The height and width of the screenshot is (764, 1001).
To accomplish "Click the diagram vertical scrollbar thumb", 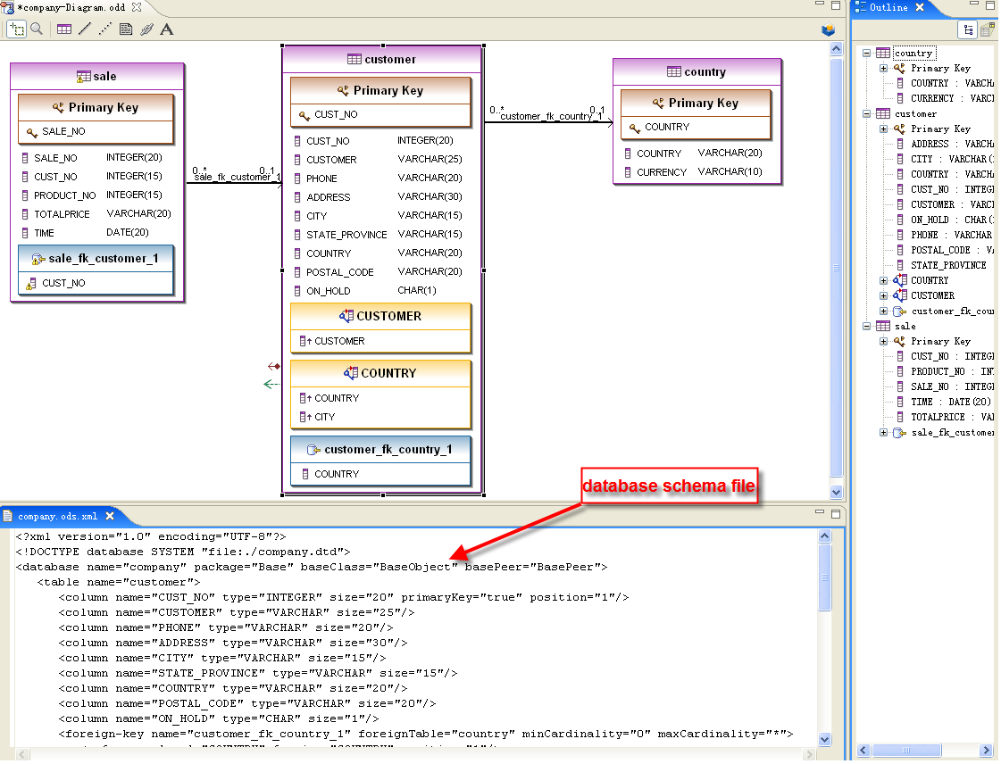I will 836,268.
